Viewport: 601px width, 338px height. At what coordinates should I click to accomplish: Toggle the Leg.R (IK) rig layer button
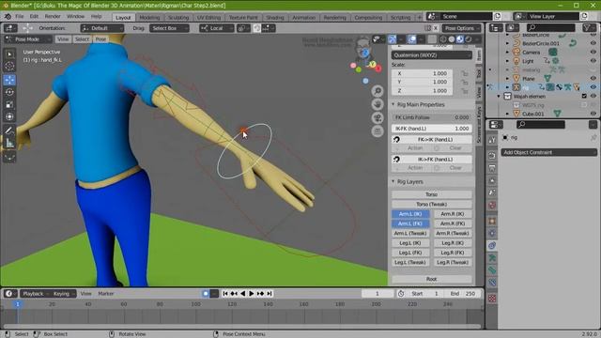tap(453, 243)
